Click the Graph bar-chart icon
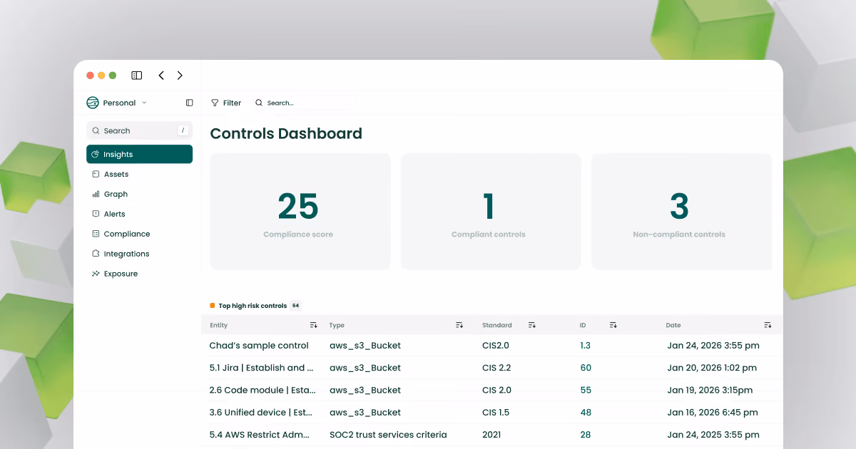The image size is (856, 449). pyautogui.click(x=96, y=194)
